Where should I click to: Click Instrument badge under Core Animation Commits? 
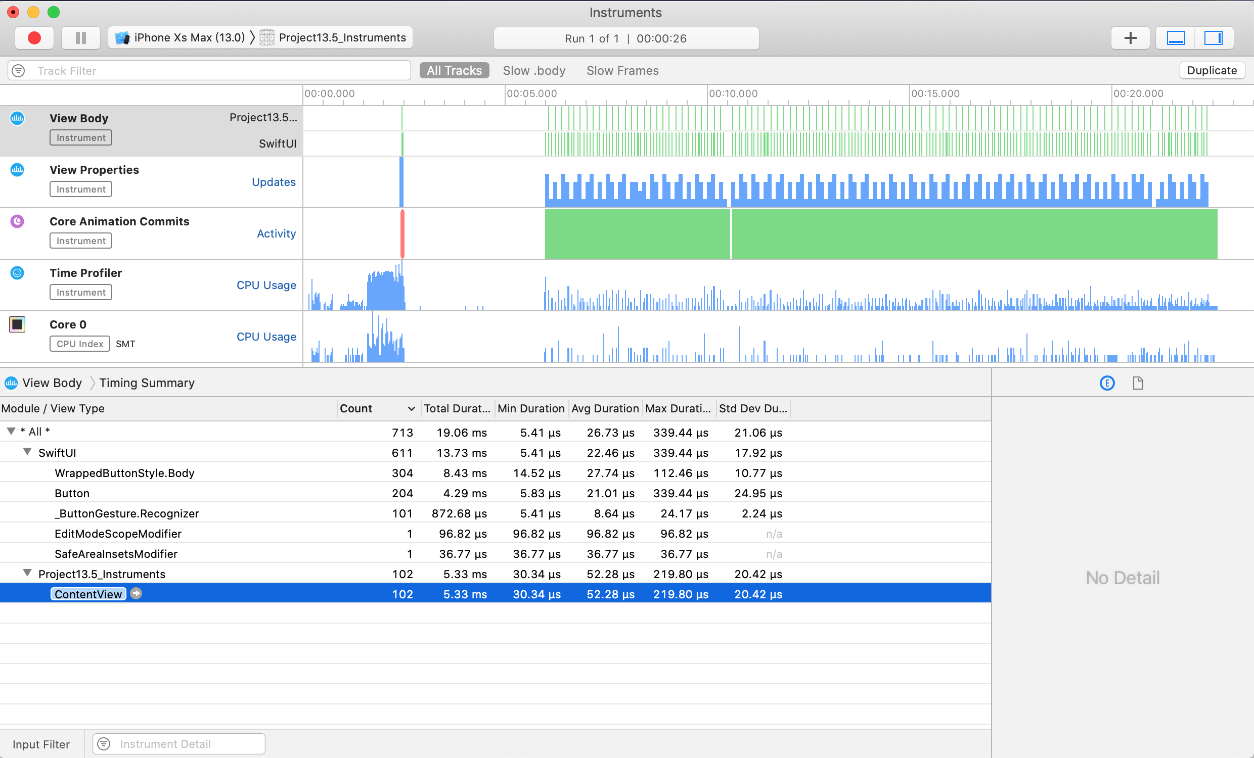(x=81, y=241)
